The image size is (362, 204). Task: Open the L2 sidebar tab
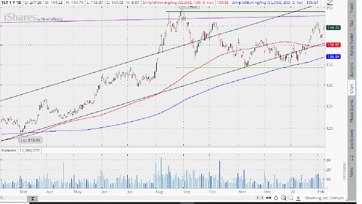point(352,158)
